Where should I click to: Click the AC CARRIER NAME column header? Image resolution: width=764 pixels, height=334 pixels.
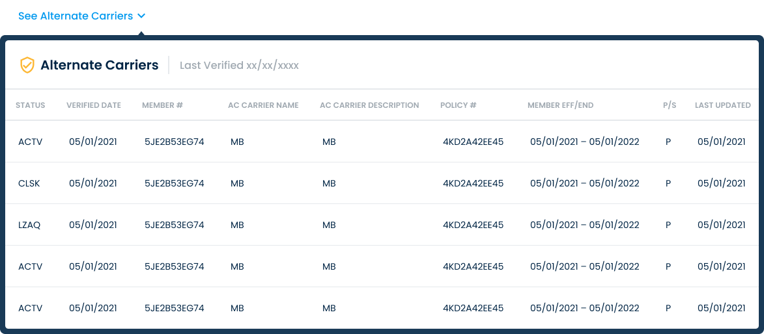coord(263,105)
